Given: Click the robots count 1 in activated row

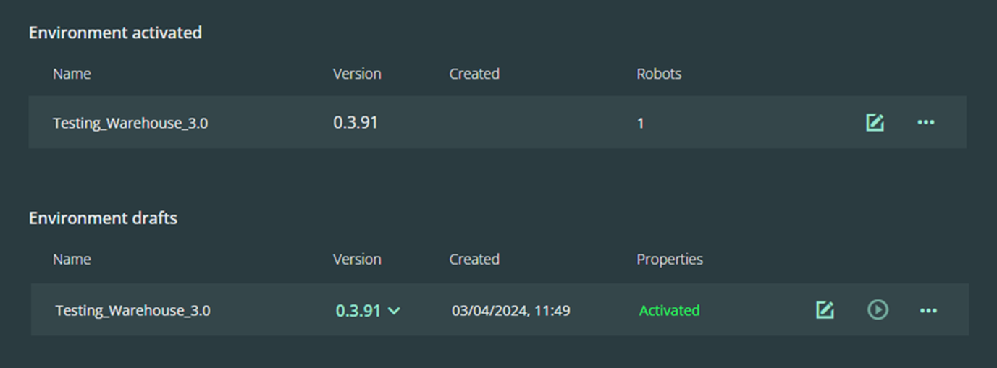Looking at the screenshot, I should [640, 124].
